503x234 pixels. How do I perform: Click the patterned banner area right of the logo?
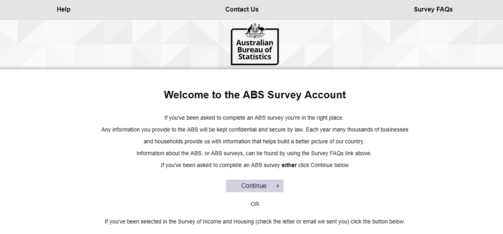tap(391, 44)
